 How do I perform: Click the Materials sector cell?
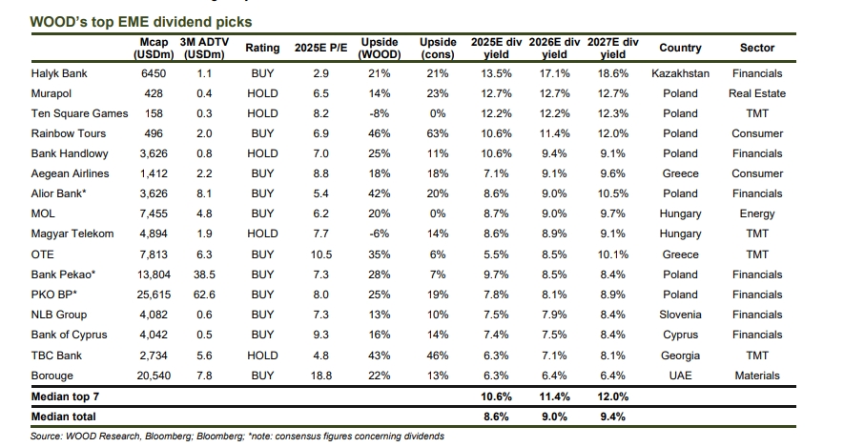[x=757, y=376]
